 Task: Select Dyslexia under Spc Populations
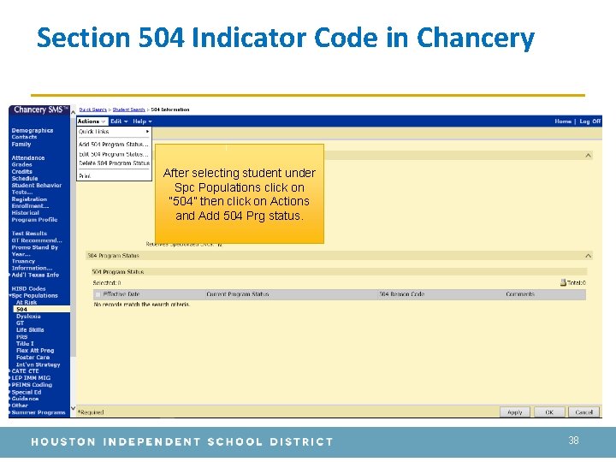point(28,317)
